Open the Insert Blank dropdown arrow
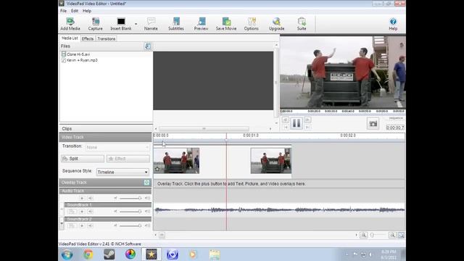Viewport: 464px width, 261px height. point(136,24)
